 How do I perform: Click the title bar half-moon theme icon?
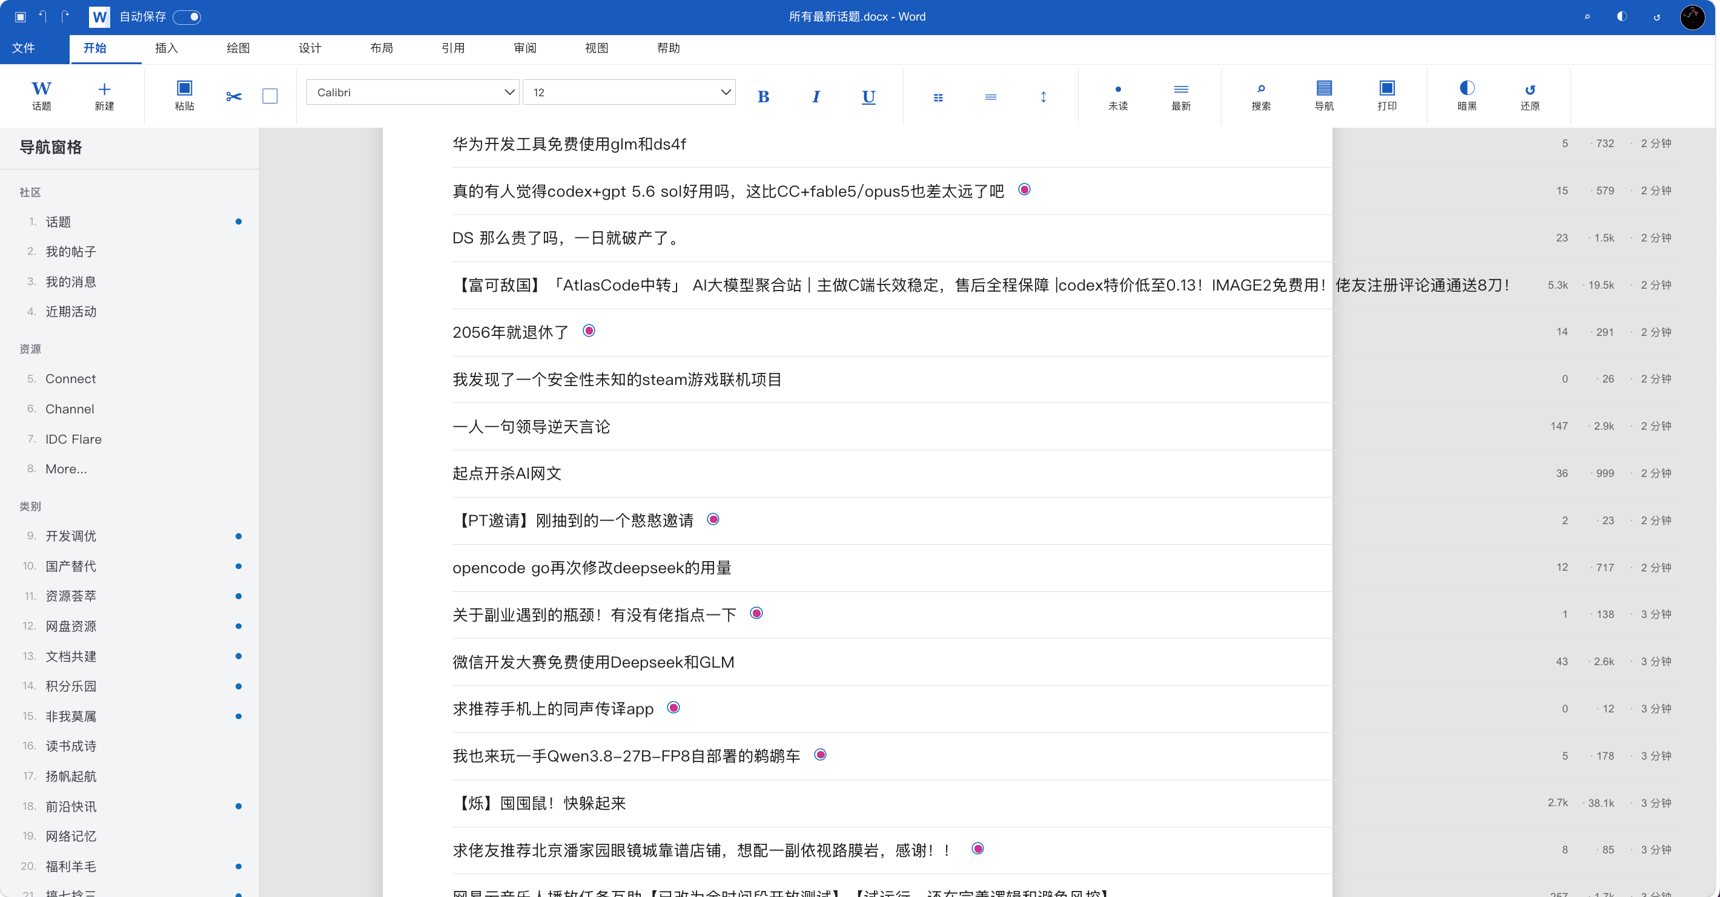click(x=1622, y=17)
